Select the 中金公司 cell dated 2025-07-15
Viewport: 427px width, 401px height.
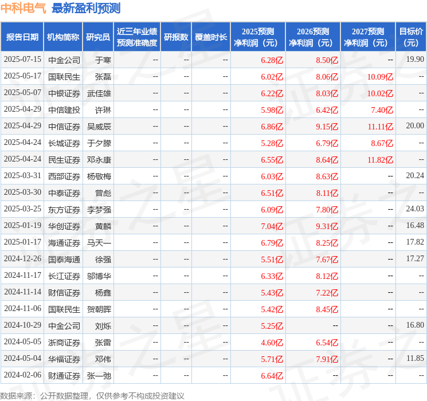[x=64, y=60]
